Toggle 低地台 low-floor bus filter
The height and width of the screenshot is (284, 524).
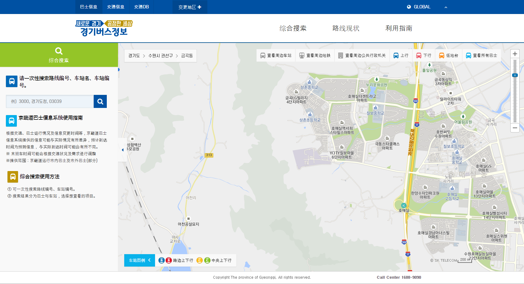(x=448, y=55)
